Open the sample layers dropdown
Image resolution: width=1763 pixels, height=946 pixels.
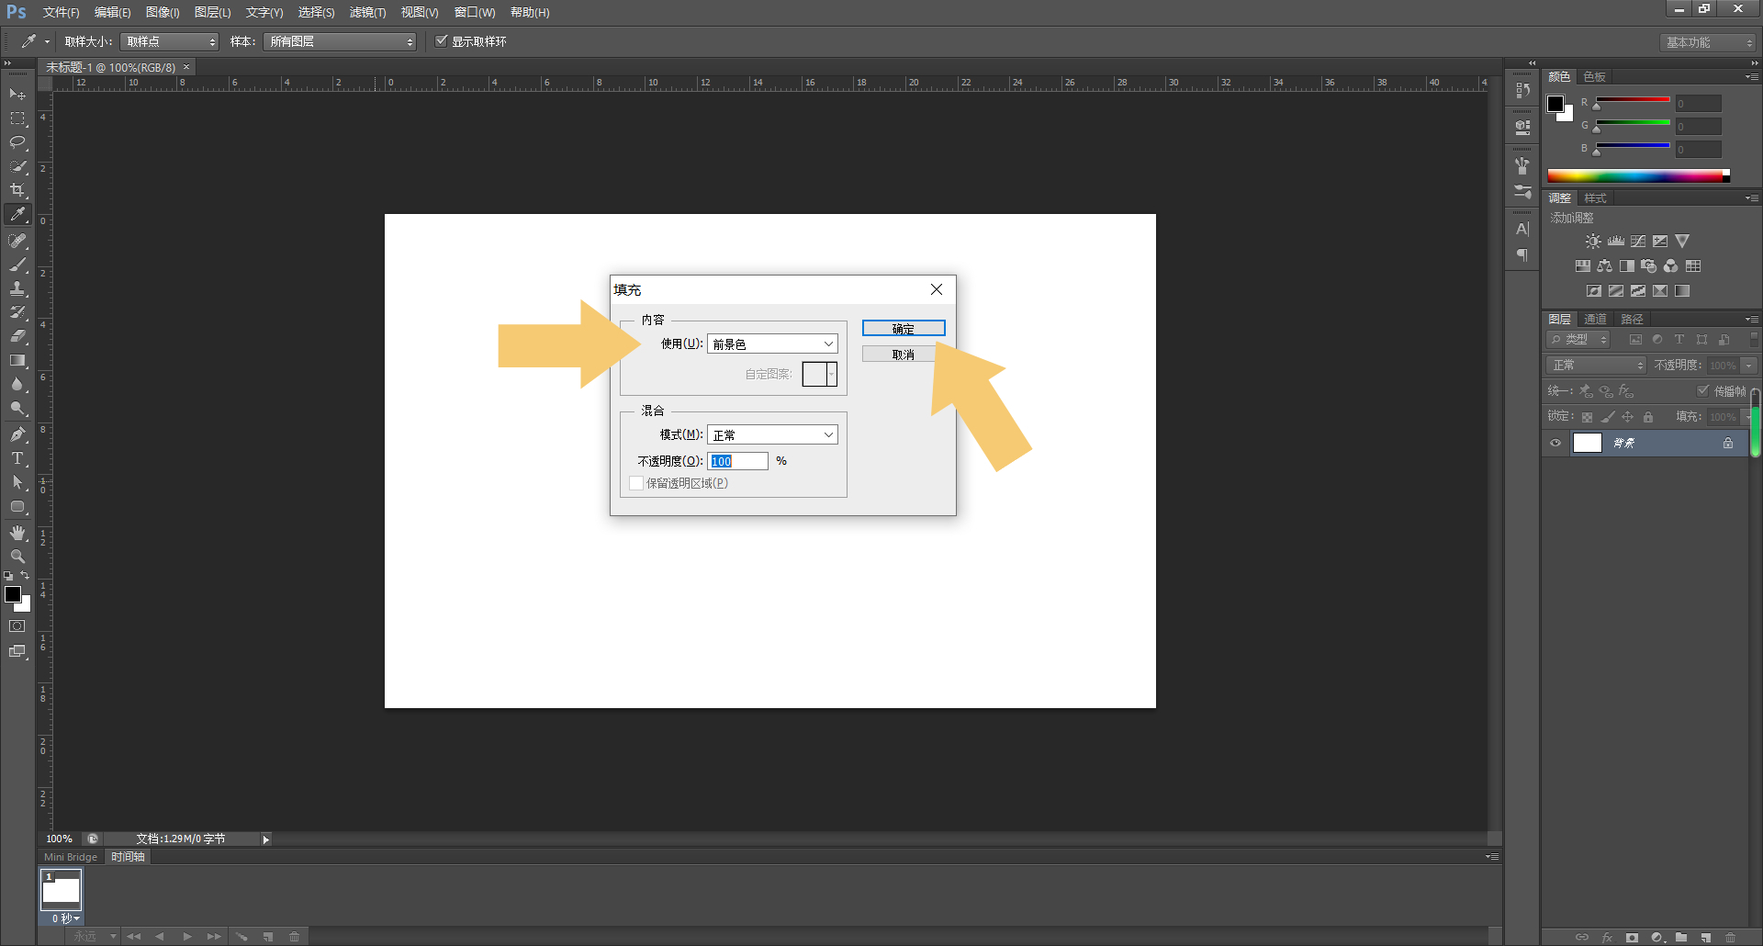tap(340, 41)
